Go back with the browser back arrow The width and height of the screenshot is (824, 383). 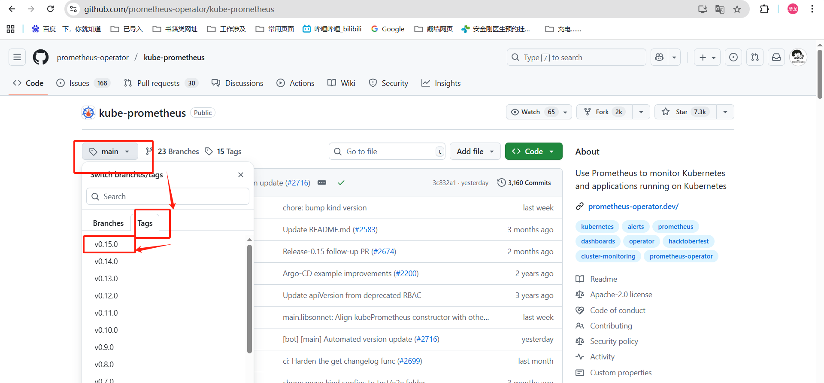tap(12, 9)
